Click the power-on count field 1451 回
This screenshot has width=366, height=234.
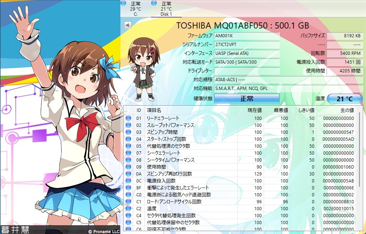tap(344, 62)
